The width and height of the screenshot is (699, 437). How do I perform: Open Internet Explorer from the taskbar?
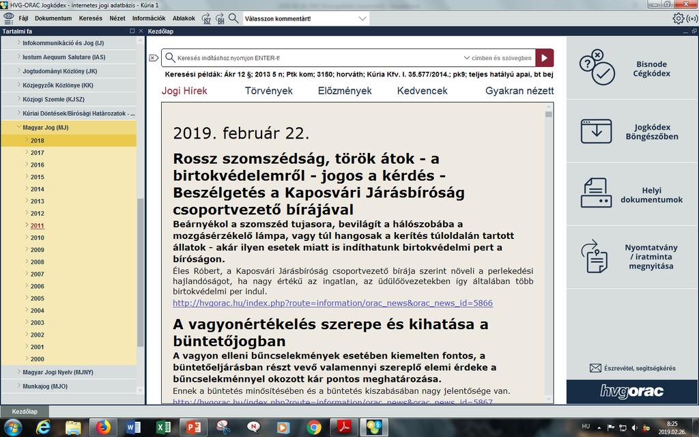[x=43, y=427]
